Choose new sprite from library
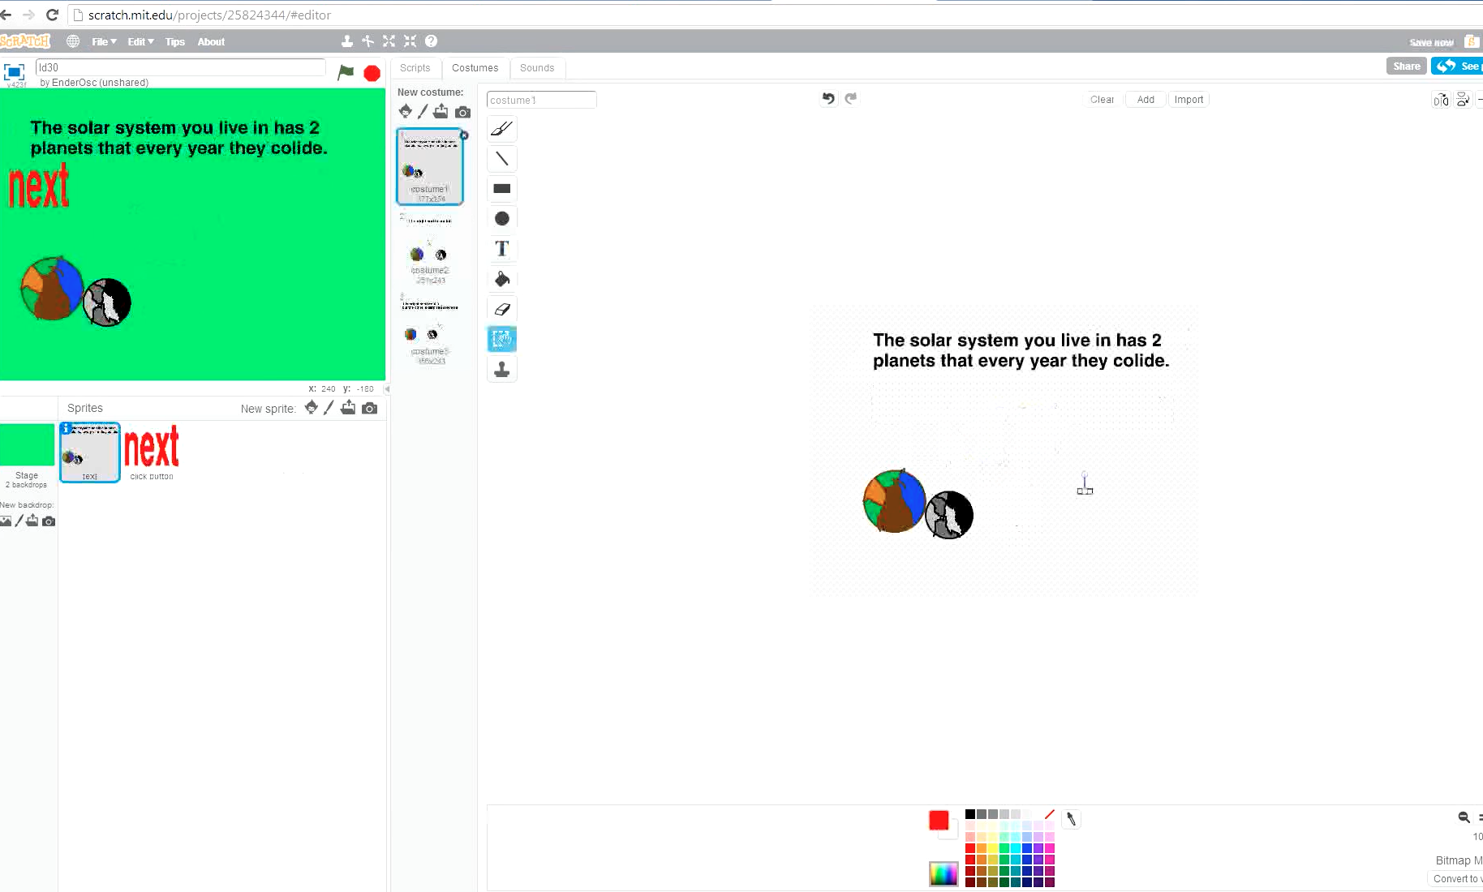The image size is (1483, 892). pos(312,407)
